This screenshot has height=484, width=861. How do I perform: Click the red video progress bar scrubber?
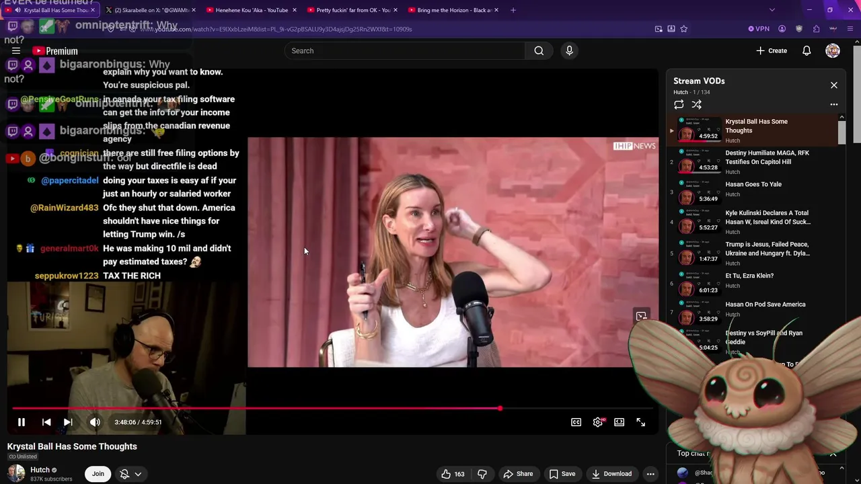500,408
